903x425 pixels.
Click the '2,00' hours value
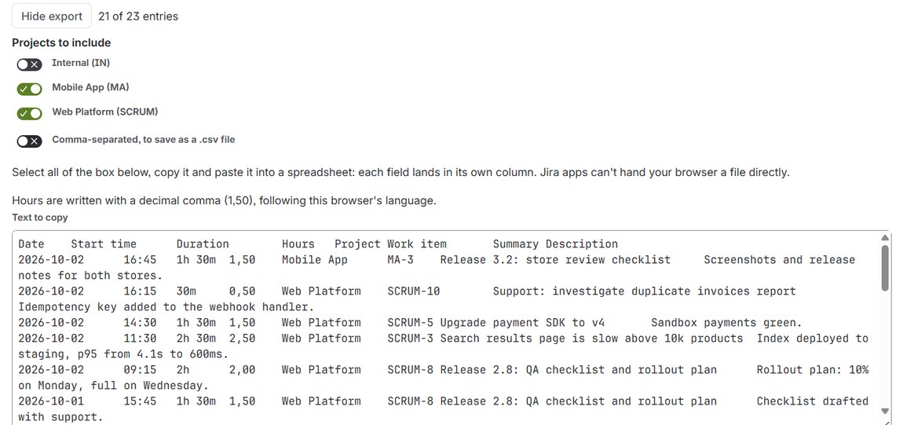click(x=243, y=370)
